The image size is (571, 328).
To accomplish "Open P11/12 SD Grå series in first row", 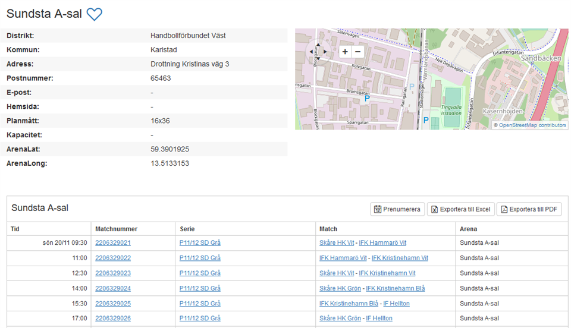I will (200, 243).
